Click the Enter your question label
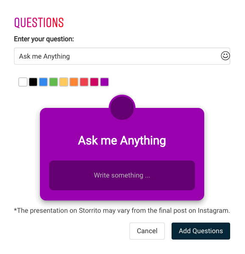This screenshot has height=254, width=245. click(44, 39)
